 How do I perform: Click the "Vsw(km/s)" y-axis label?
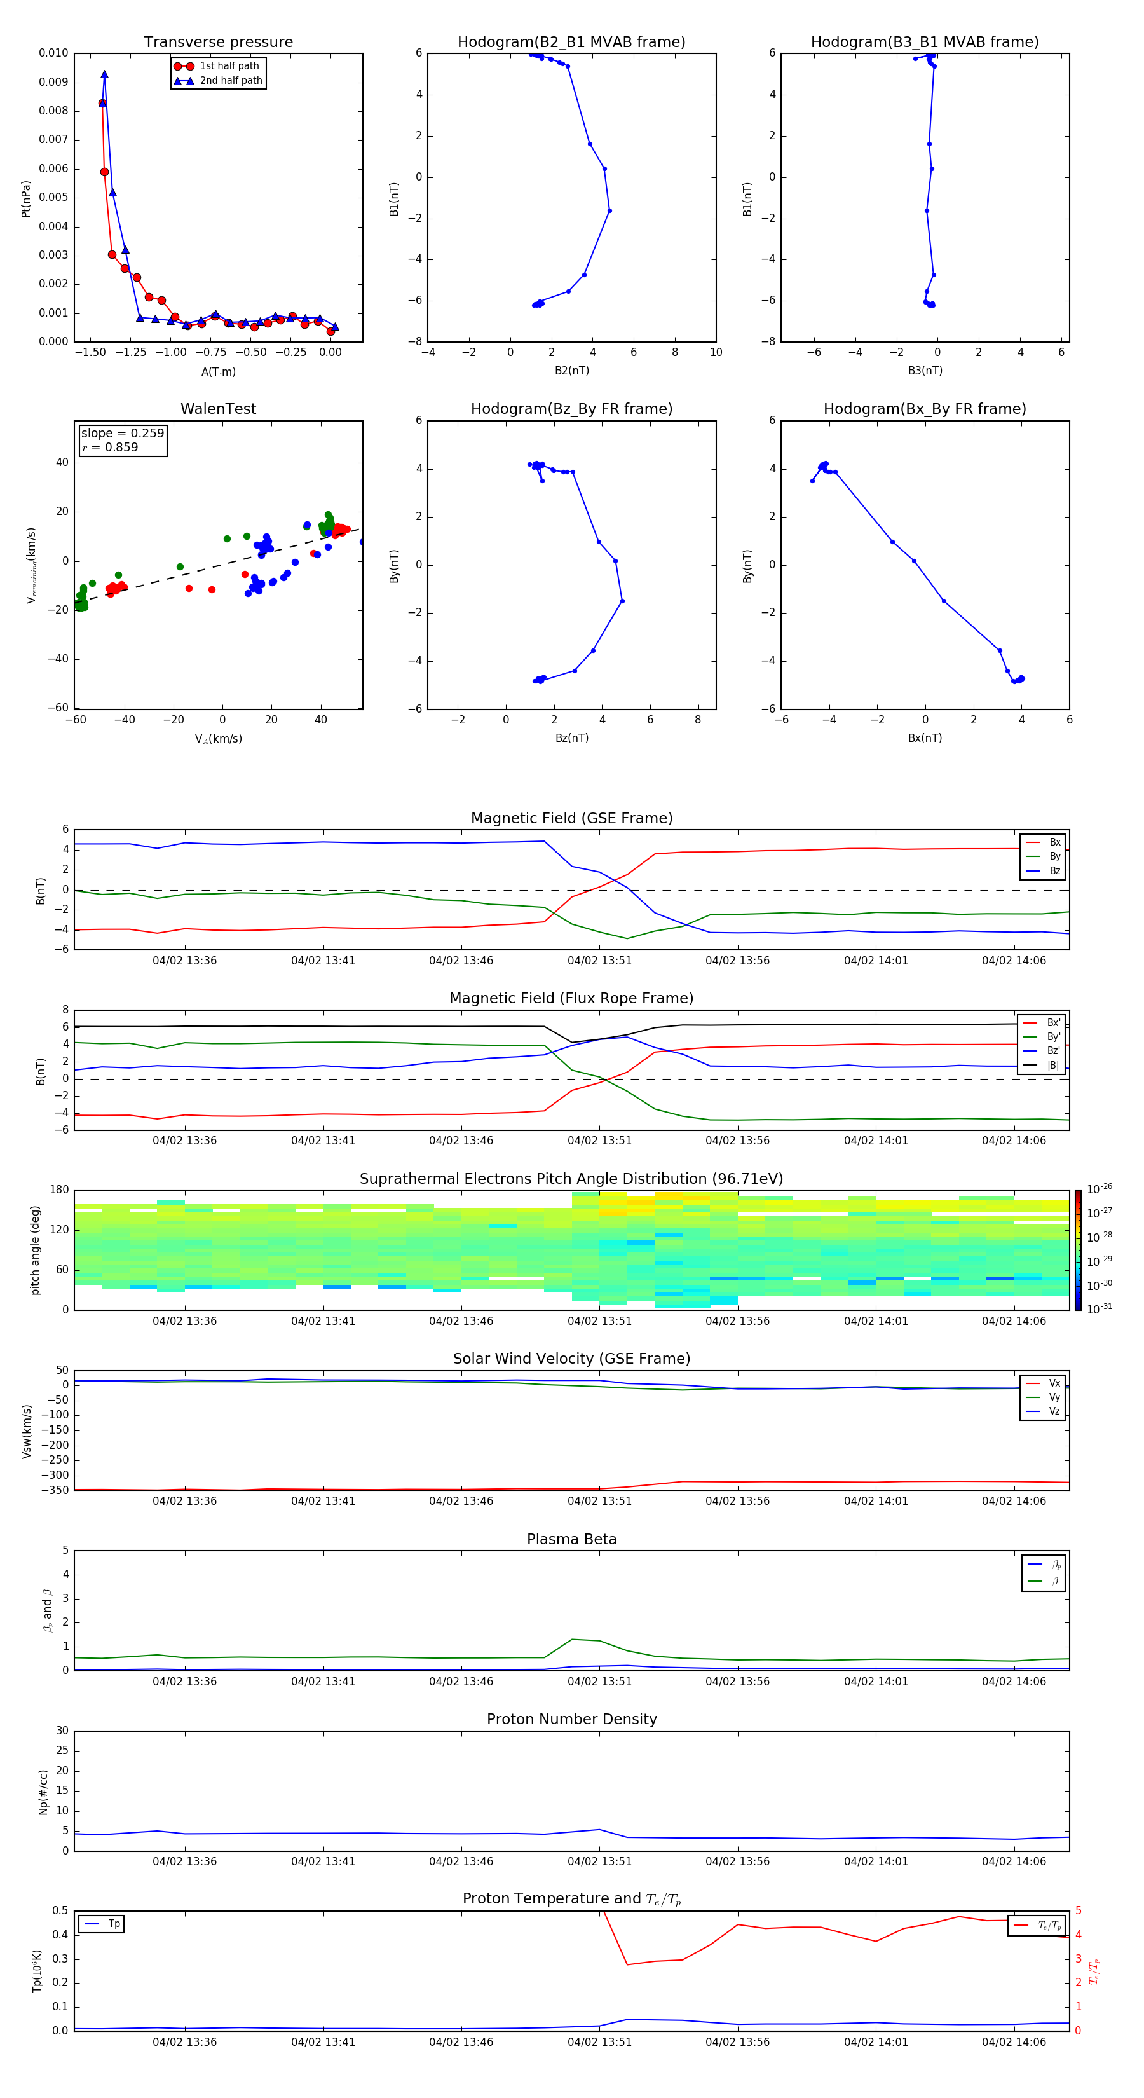click(26, 1431)
